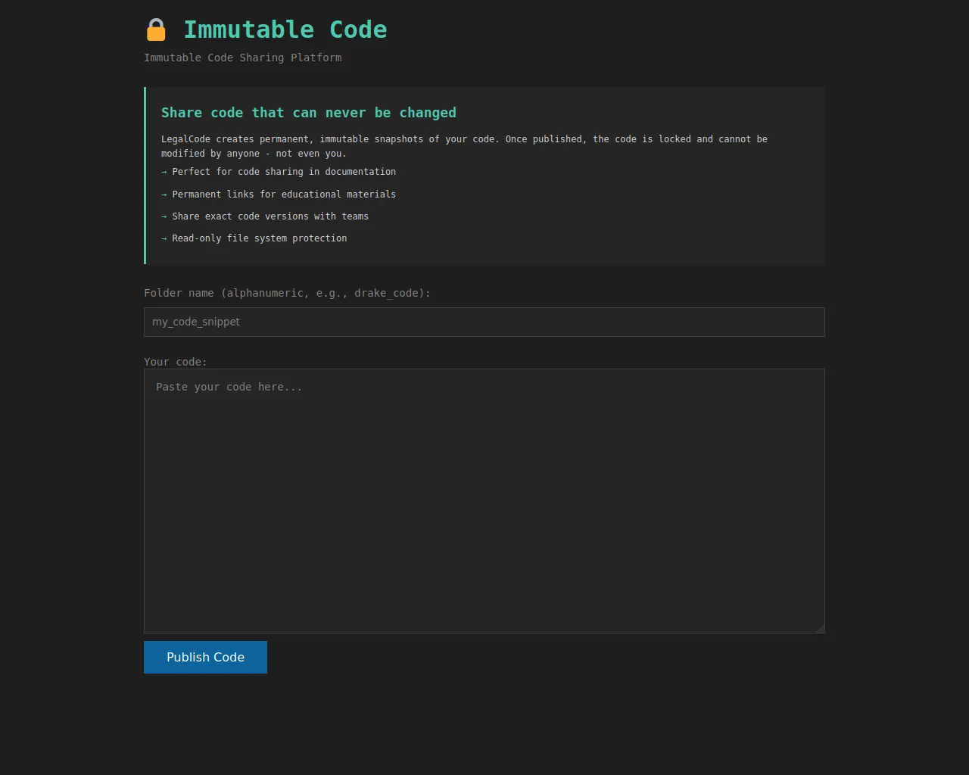Click the green left border of info box

point(145,176)
